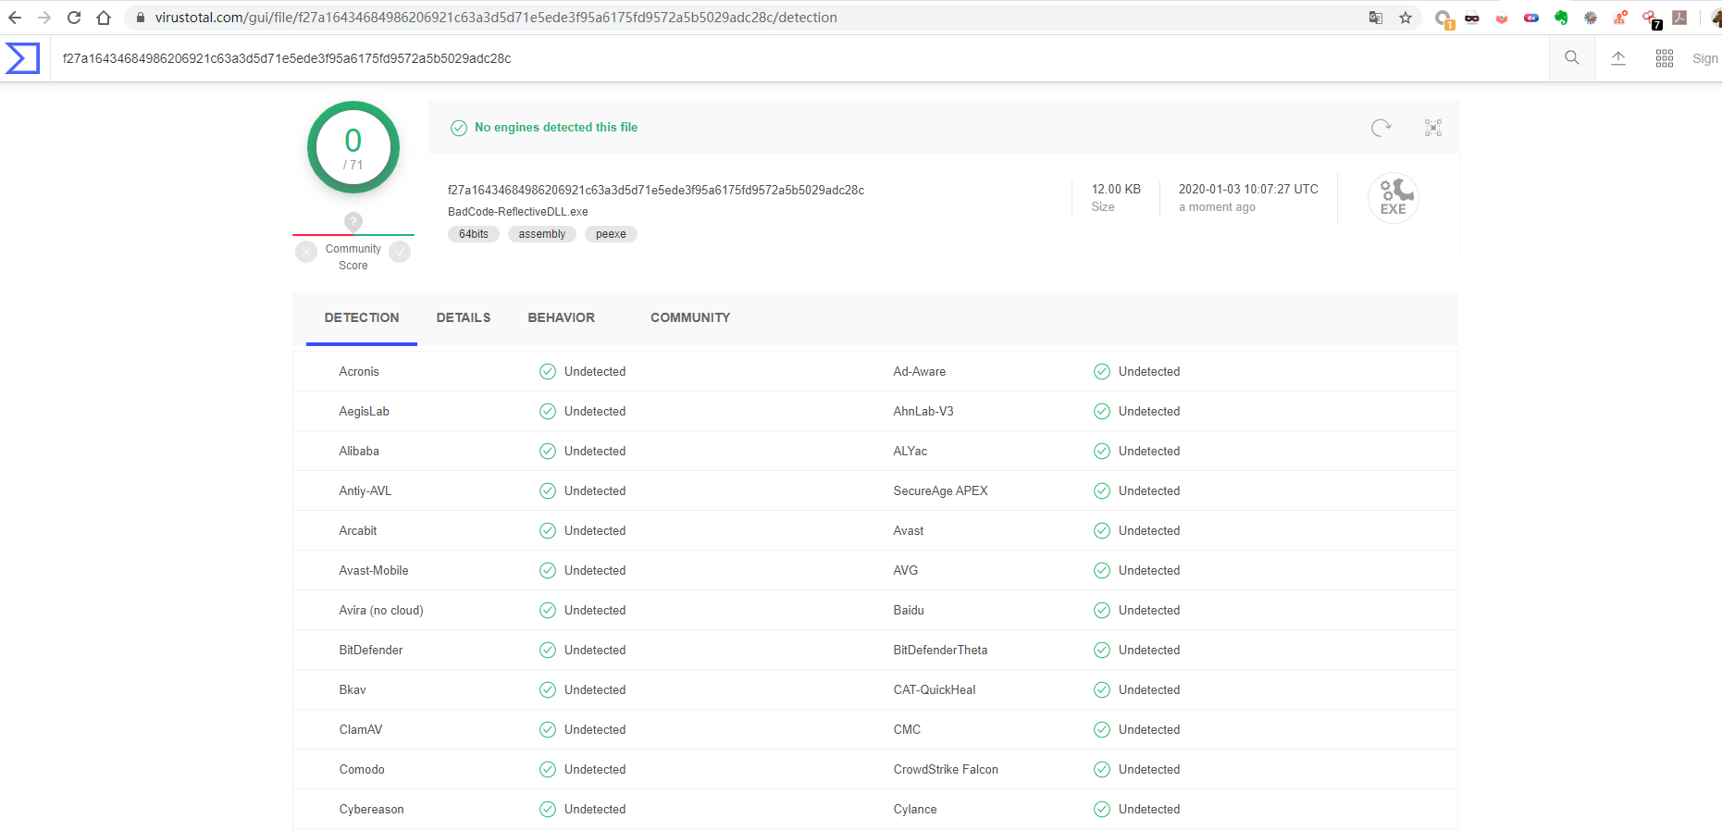
Task: Click the Baidu Undetected check icon
Action: [1102, 610]
